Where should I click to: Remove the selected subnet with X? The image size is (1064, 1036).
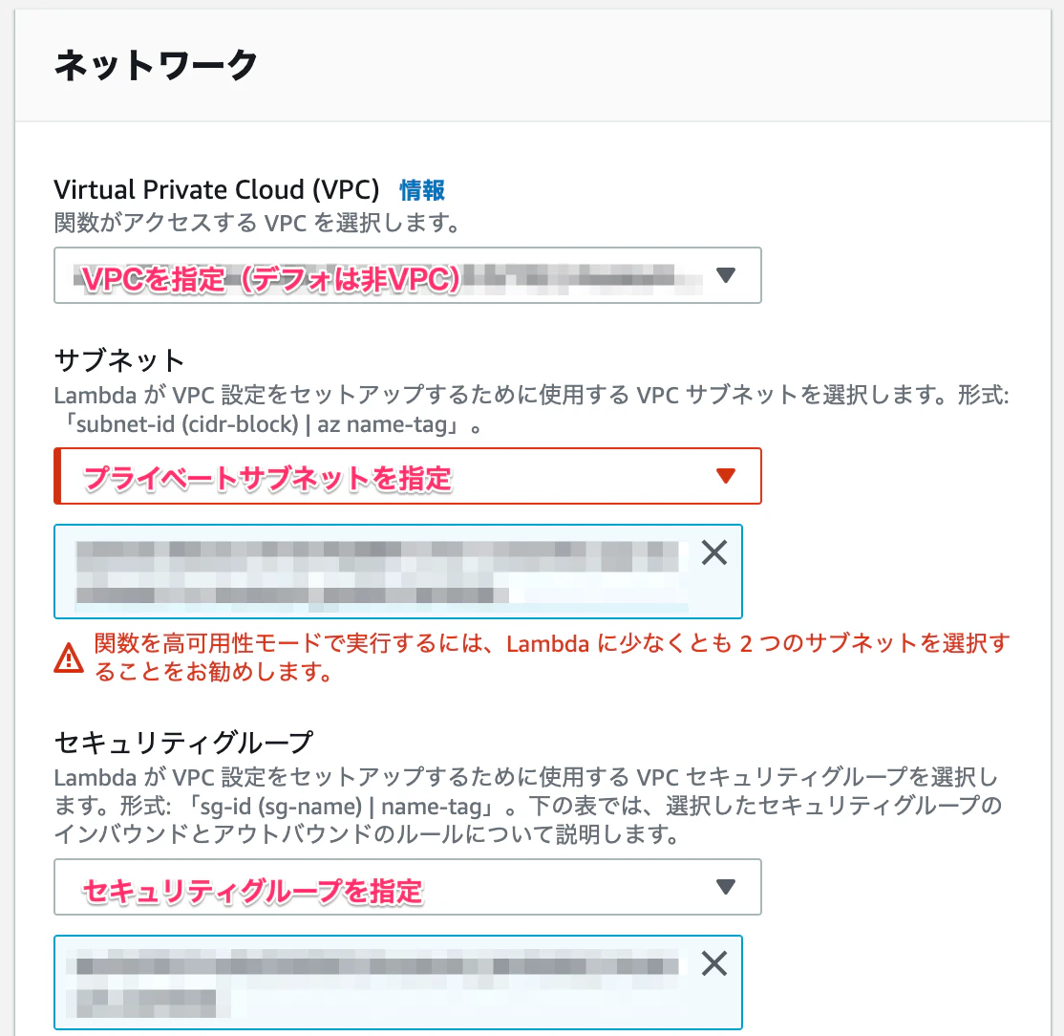coord(713,552)
